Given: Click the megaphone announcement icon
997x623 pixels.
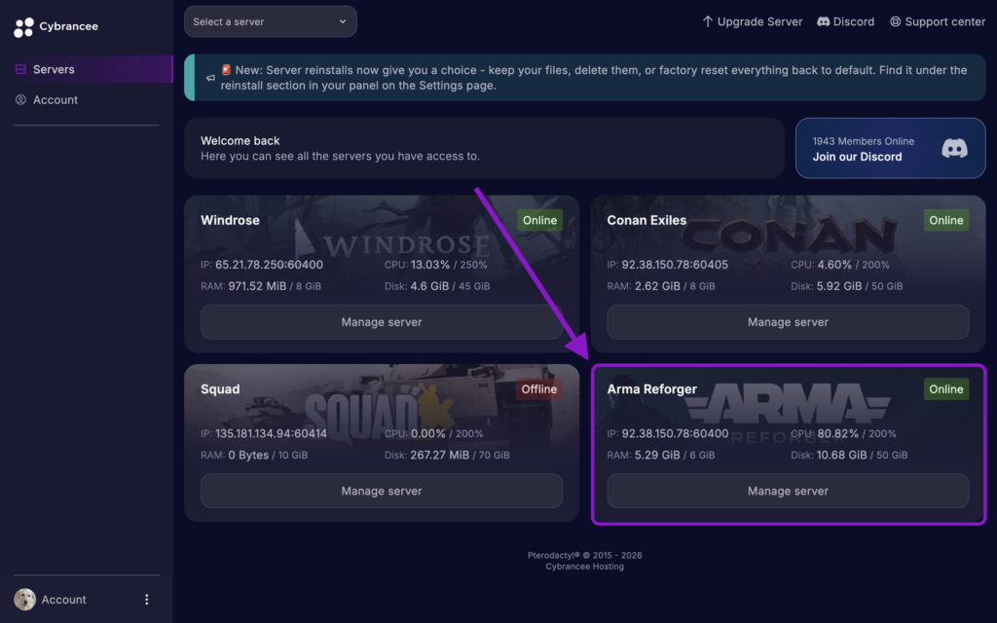Looking at the screenshot, I should coord(210,78).
